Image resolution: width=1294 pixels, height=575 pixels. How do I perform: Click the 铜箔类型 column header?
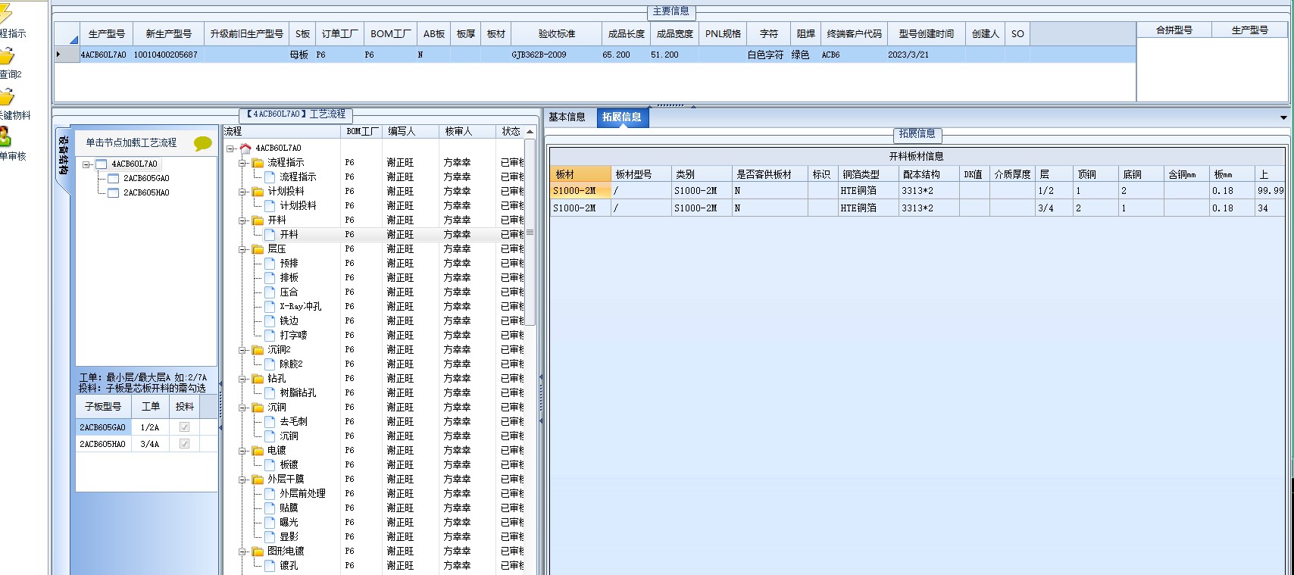869,174
